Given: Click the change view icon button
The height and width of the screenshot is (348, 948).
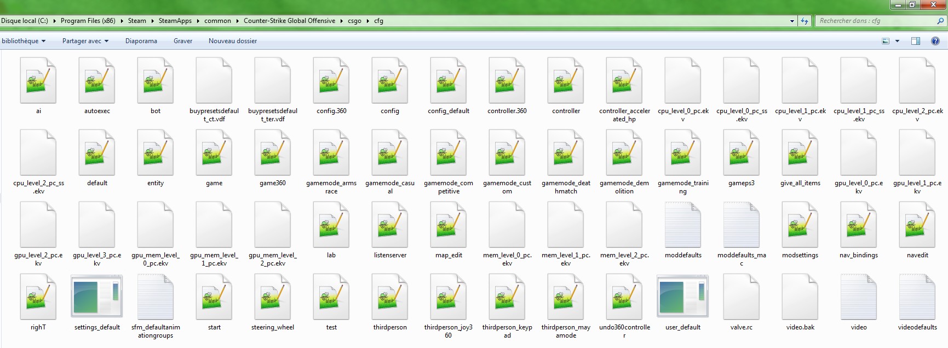Looking at the screenshot, I should click(x=886, y=41).
